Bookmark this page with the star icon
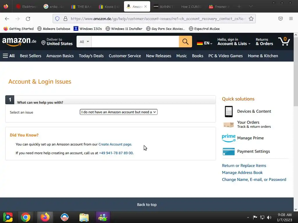298x223 pixels. (x=251, y=19)
